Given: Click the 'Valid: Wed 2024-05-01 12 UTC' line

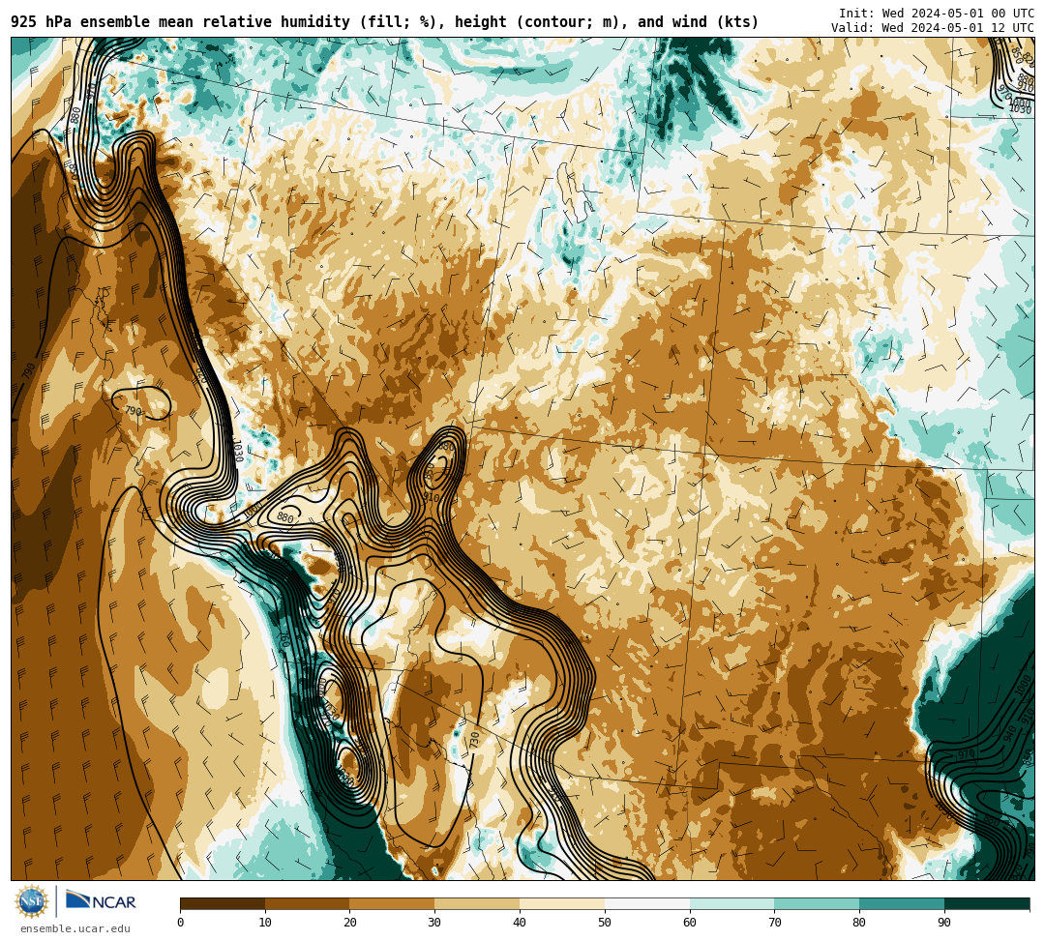Looking at the screenshot, I should pos(933,28).
